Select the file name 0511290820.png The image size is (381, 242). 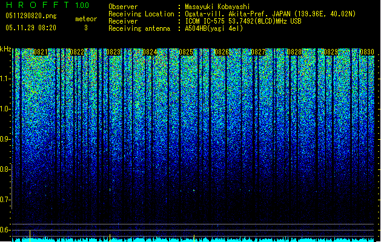click(31, 16)
